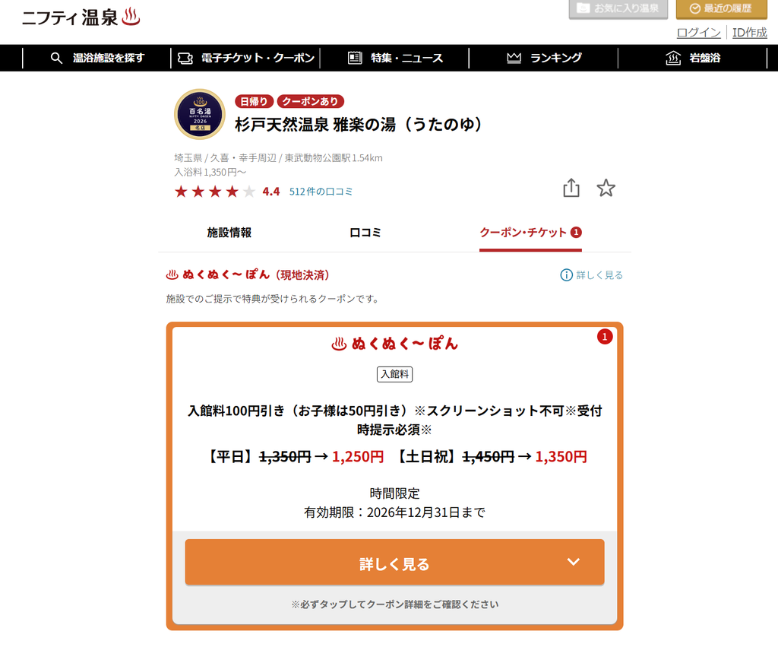Toggle the favorite star icon
The width and height of the screenshot is (778, 663).
[x=606, y=189]
